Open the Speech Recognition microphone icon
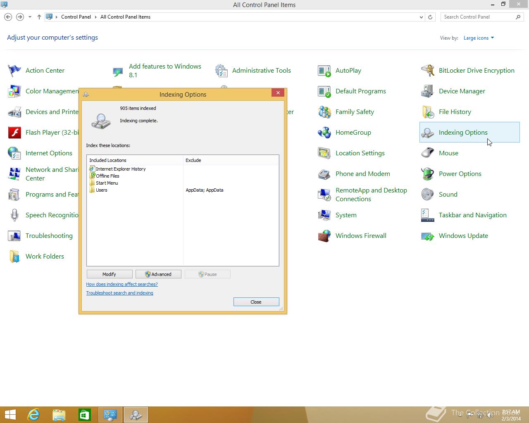Image resolution: width=529 pixels, height=423 pixels. click(x=14, y=215)
